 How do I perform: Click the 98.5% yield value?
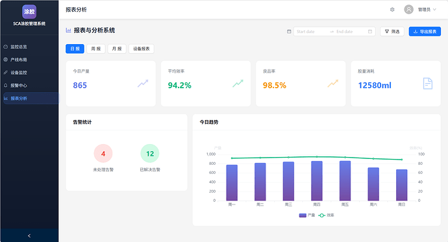(275, 86)
